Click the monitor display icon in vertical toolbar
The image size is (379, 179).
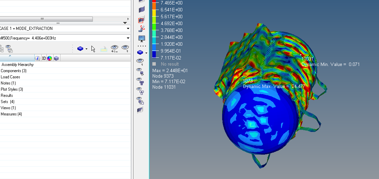pyautogui.click(x=141, y=38)
